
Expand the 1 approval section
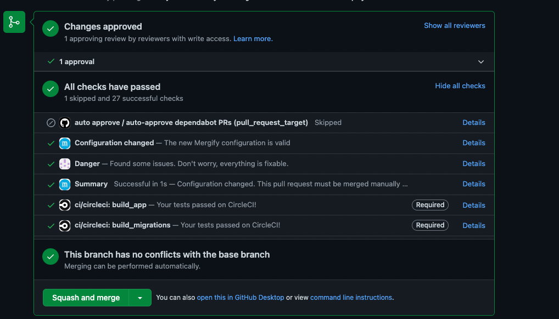pyautogui.click(x=481, y=61)
